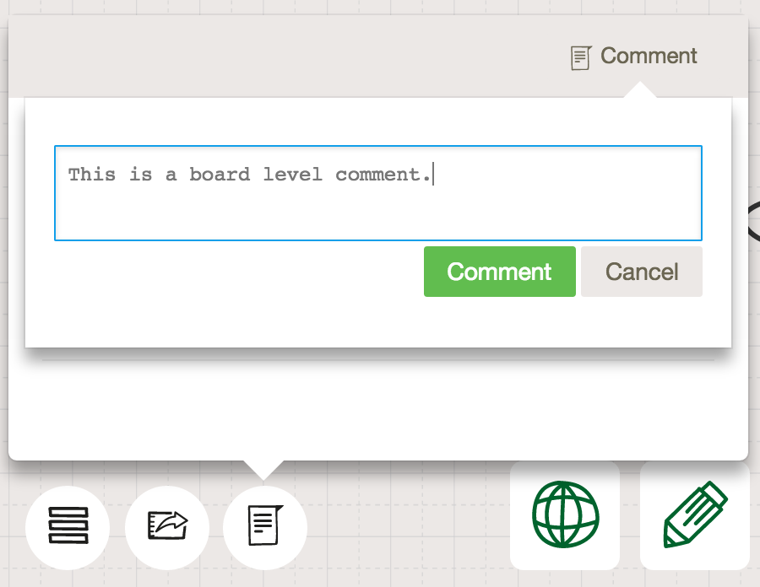The image size is (760, 587).
Task: Toggle the board comments note icon
Action: coord(265,525)
